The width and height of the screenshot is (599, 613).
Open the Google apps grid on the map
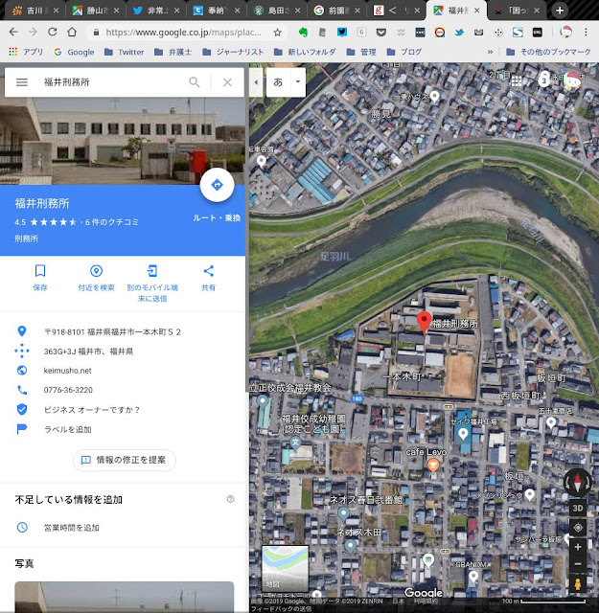click(517, 80)
